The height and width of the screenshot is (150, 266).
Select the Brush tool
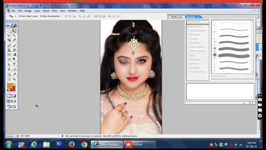pos(14,45)
